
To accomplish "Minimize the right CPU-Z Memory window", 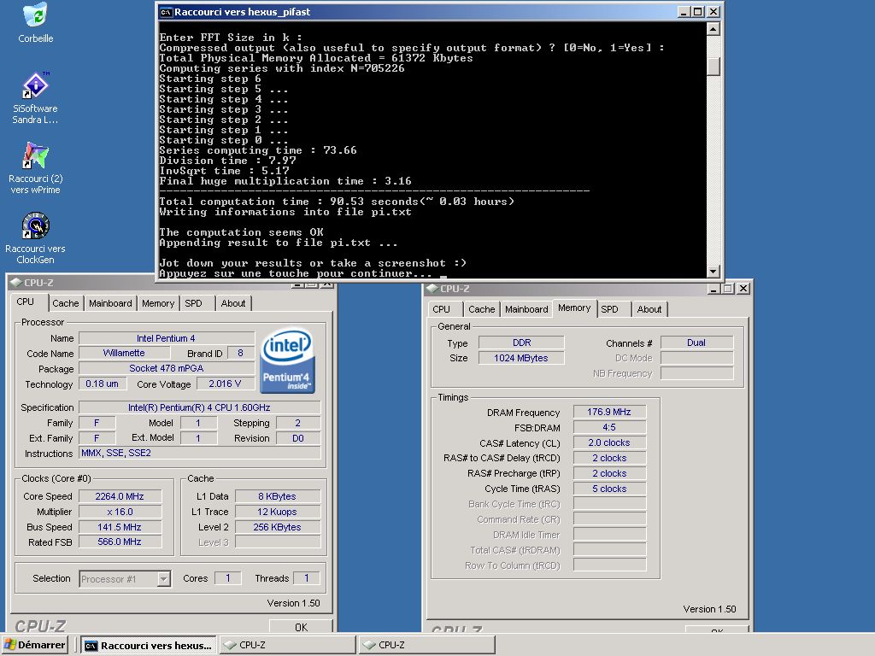I will click(x=714, y=289).
